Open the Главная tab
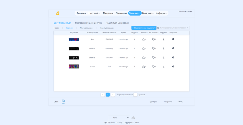 click(x=81, y=13)
